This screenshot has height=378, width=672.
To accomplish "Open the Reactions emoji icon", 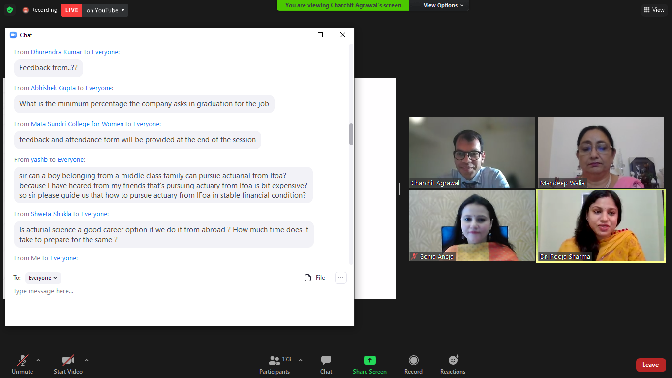I will (x=453, y=361).
